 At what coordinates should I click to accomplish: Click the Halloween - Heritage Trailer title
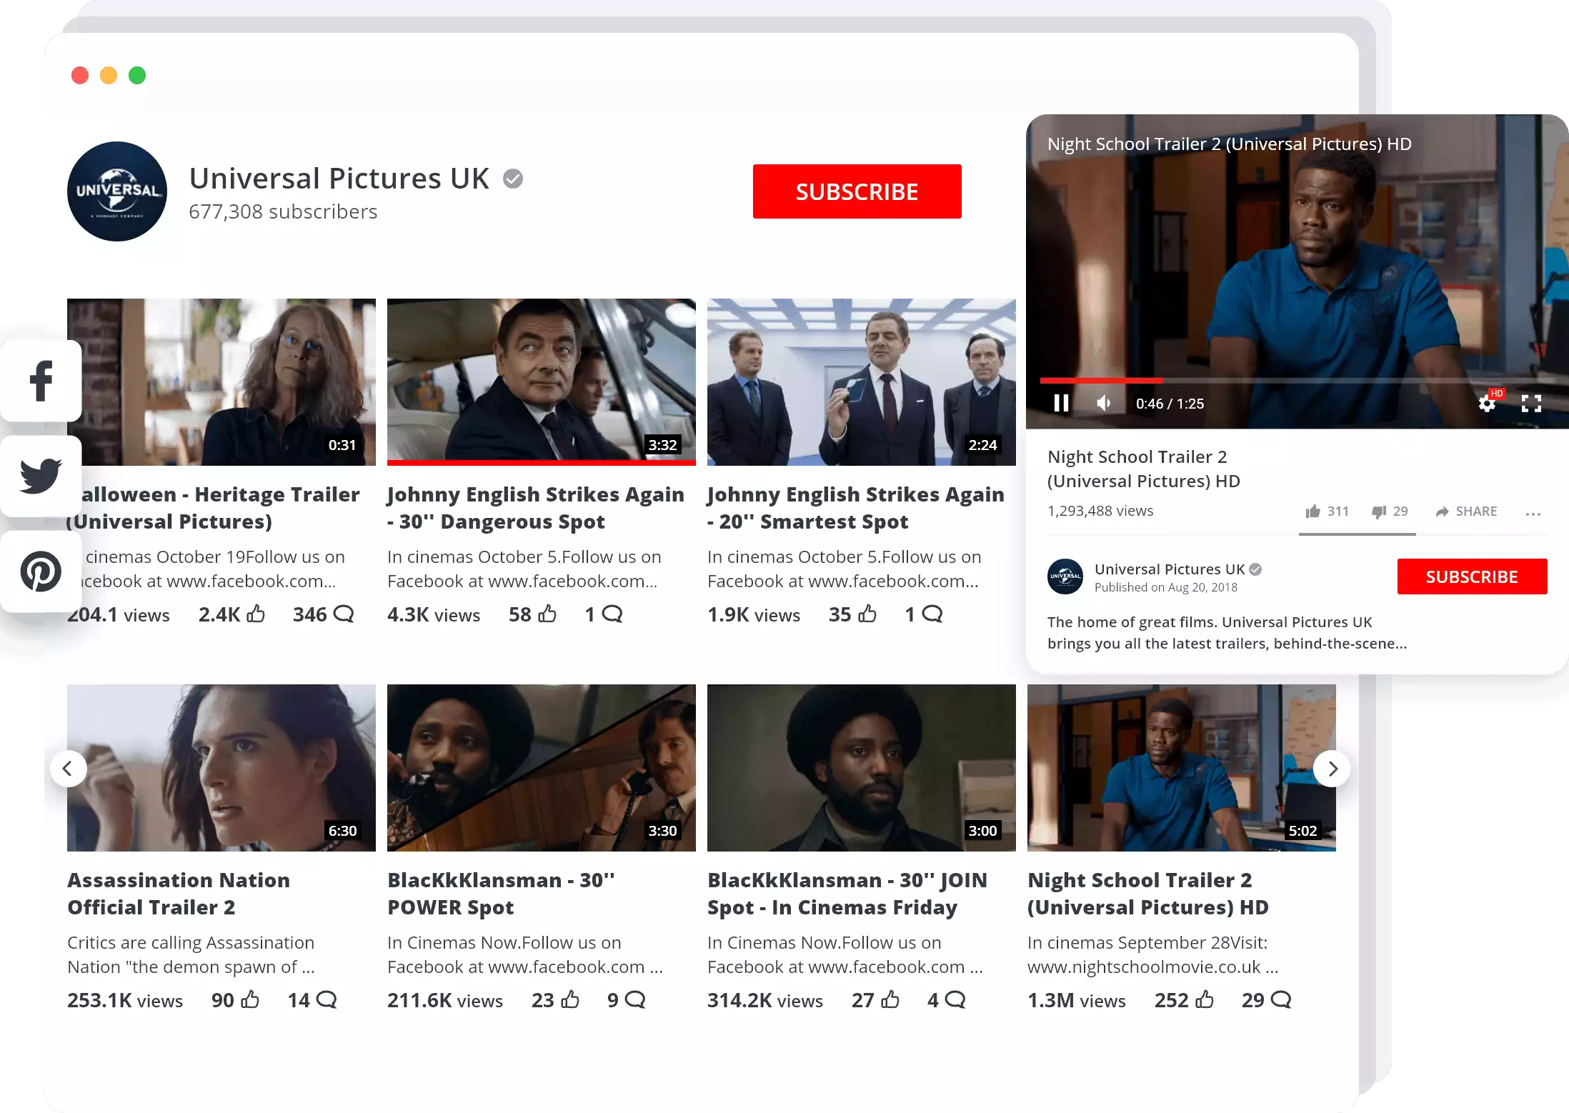point(214,508)
